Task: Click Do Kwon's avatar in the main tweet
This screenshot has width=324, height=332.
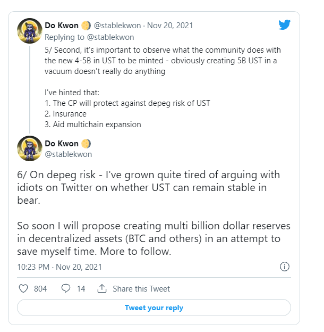Action: point(30,149)
